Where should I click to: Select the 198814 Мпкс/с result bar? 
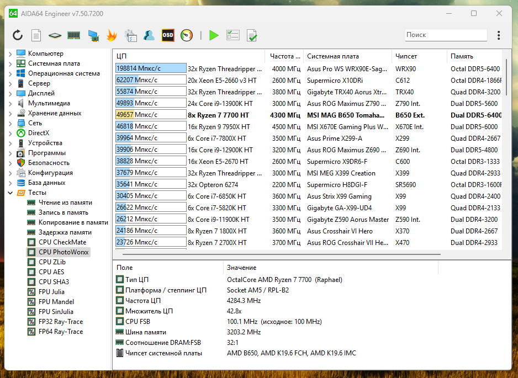tap(151, 68)
